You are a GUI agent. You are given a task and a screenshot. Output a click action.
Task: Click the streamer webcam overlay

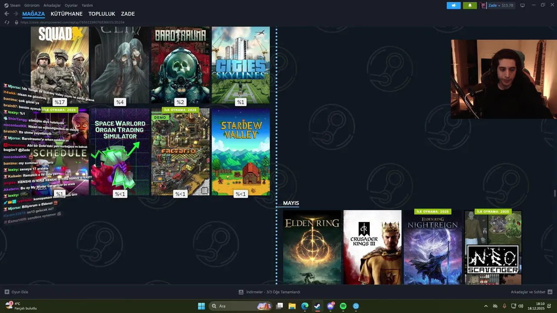tap(503, 79)
